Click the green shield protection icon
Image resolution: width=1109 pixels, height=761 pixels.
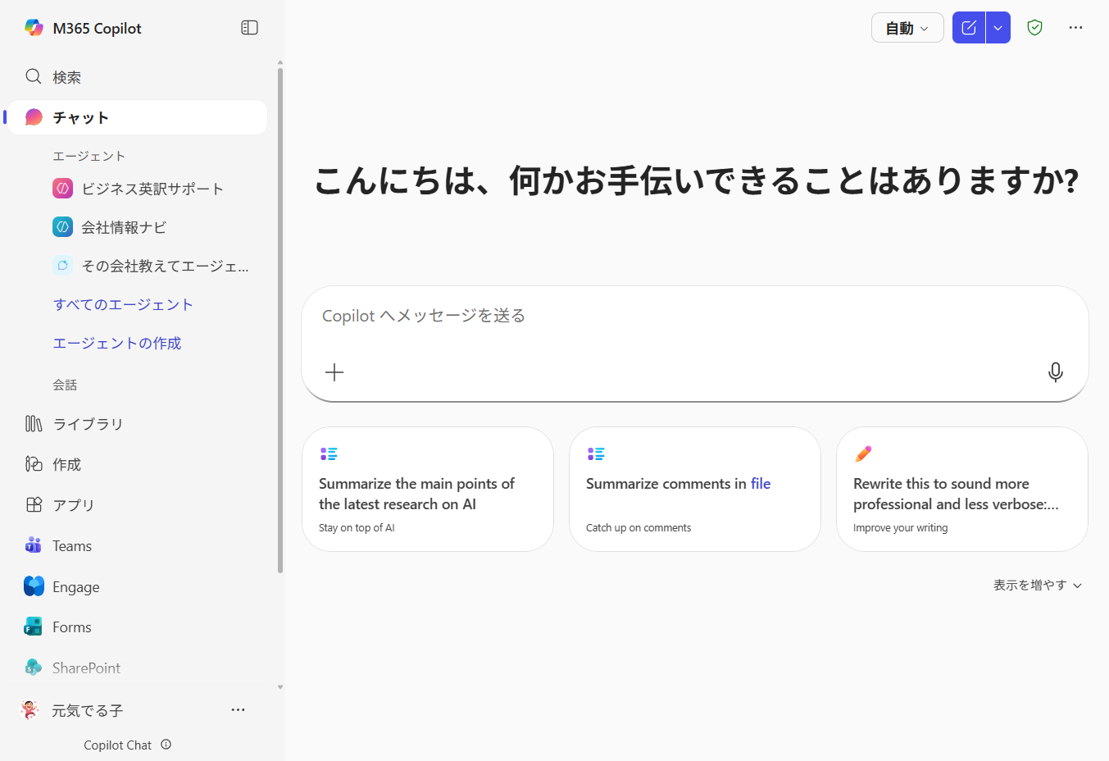point(1034,28)
